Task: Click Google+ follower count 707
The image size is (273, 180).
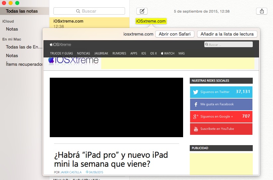Action: point(246,116)
